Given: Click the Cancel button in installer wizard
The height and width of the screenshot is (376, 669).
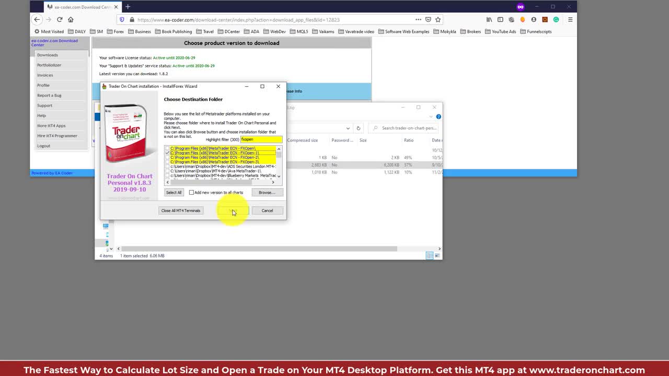Looking at the screenshot, I should click(267, 210).
